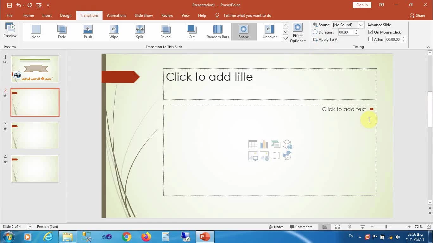The width and height of the screenshot is (433, 243).
Task: Choose the Random Bars transition
Action: 217,32
